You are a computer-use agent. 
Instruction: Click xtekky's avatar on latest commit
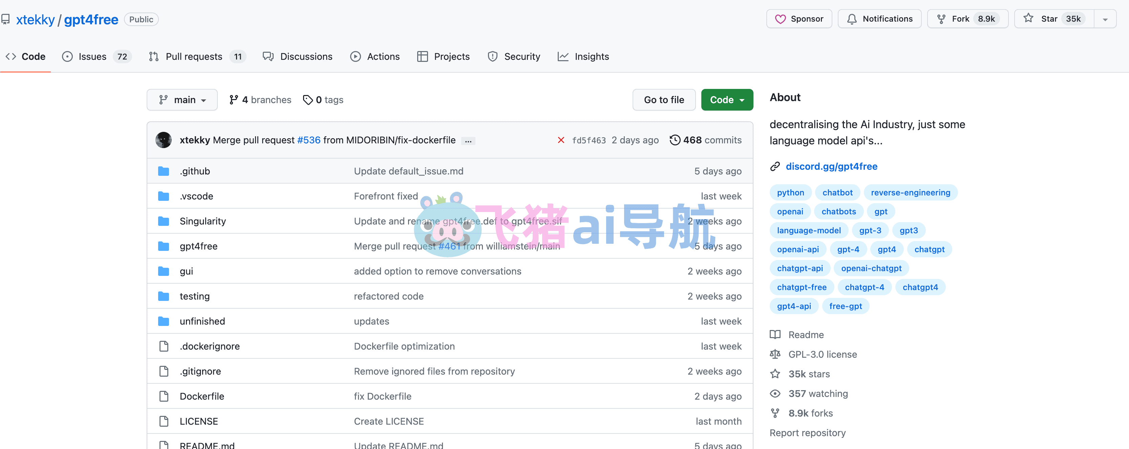(164, 140)
